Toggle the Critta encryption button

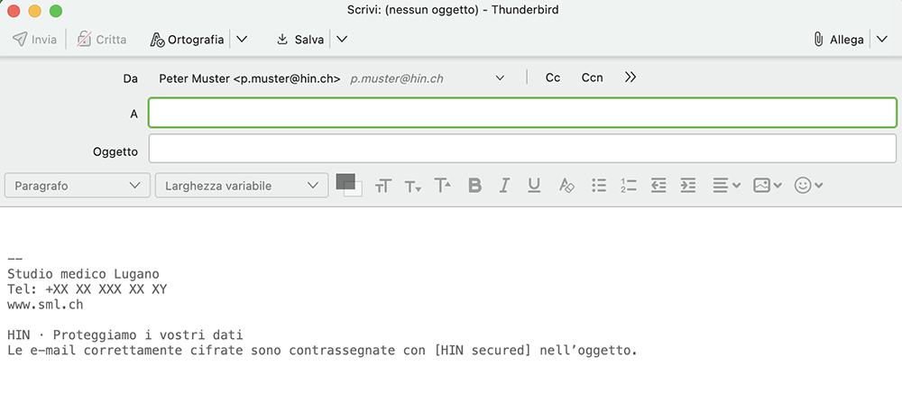[102, 39]
